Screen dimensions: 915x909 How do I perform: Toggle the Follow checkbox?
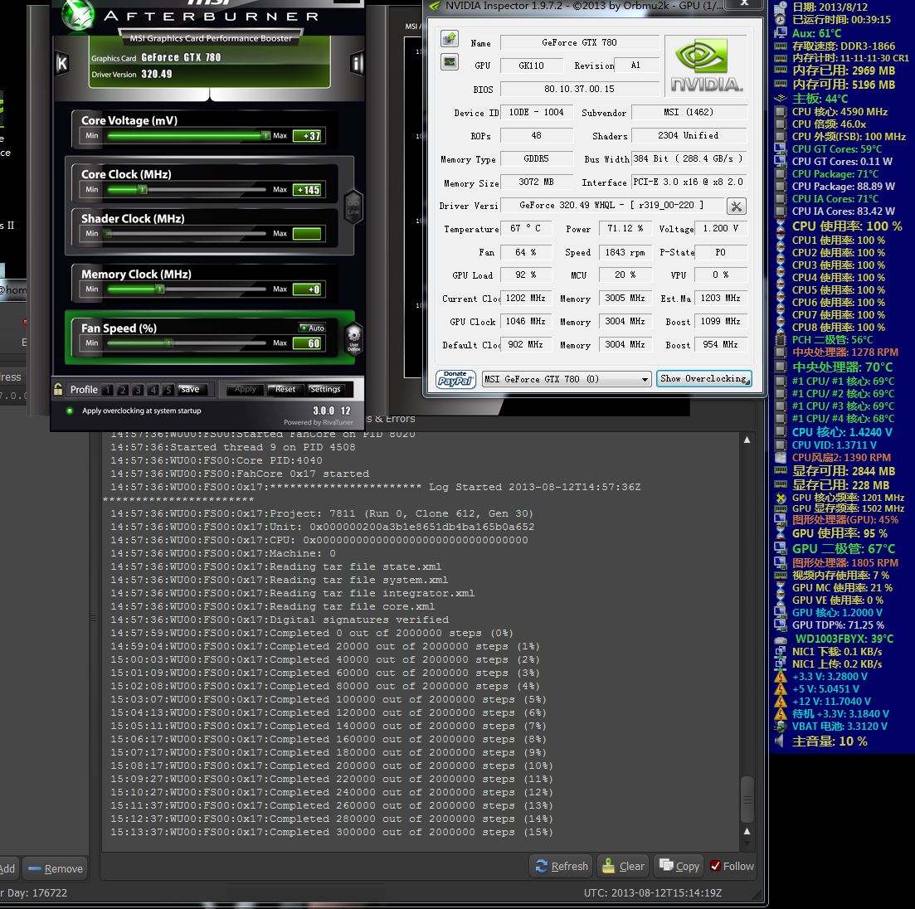point(715,867)
